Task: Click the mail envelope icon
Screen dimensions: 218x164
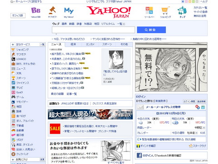Action: coord(140,107)
